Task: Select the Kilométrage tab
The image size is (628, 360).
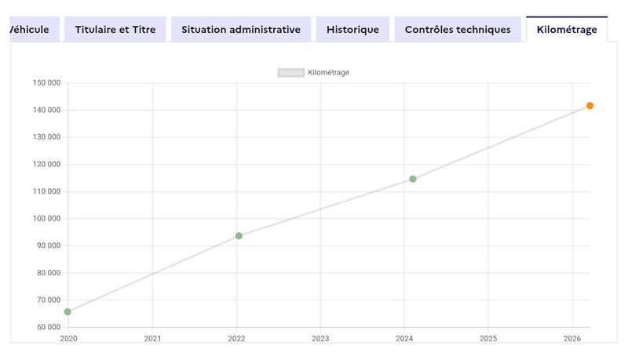Action: pos(567,29)
